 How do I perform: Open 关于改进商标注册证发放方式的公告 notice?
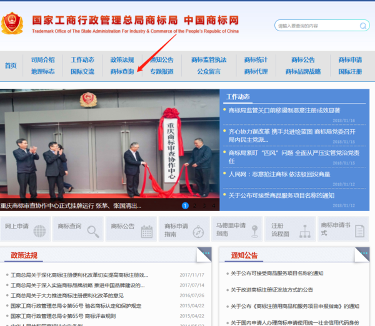tap(272, 290)
